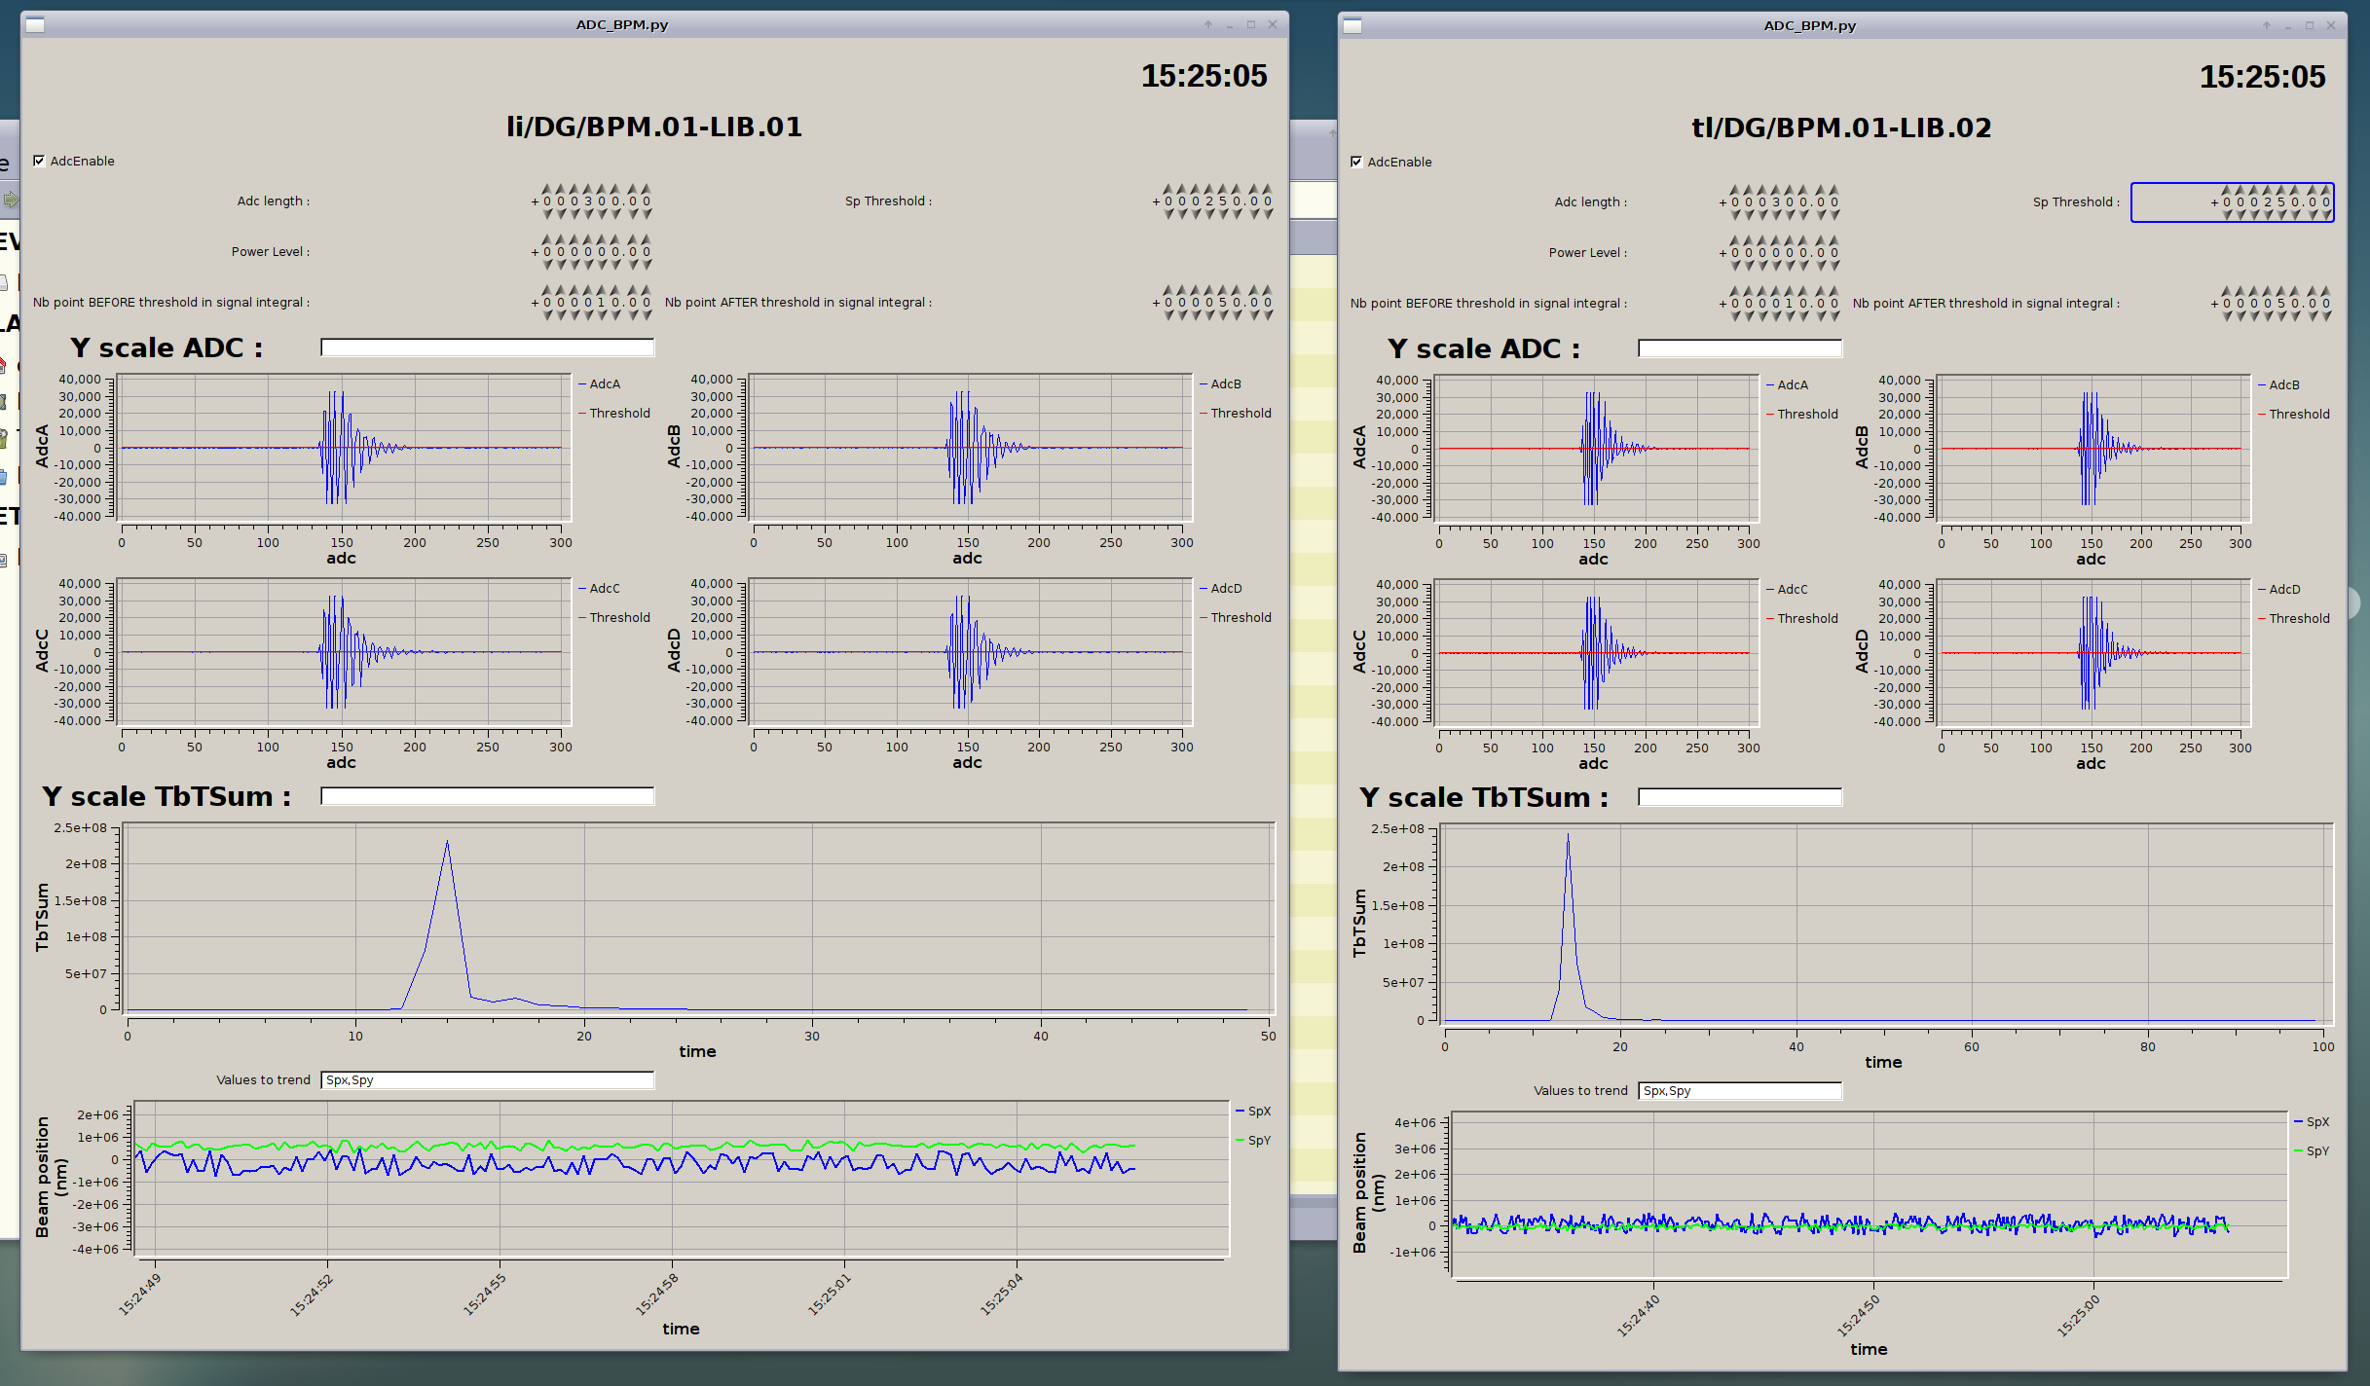Image resolution: width=2370 pixels, height=1386 pixels.
Task: Click shade-up arrow in LIB.01 title bar
Action: tap(1208, 25)
